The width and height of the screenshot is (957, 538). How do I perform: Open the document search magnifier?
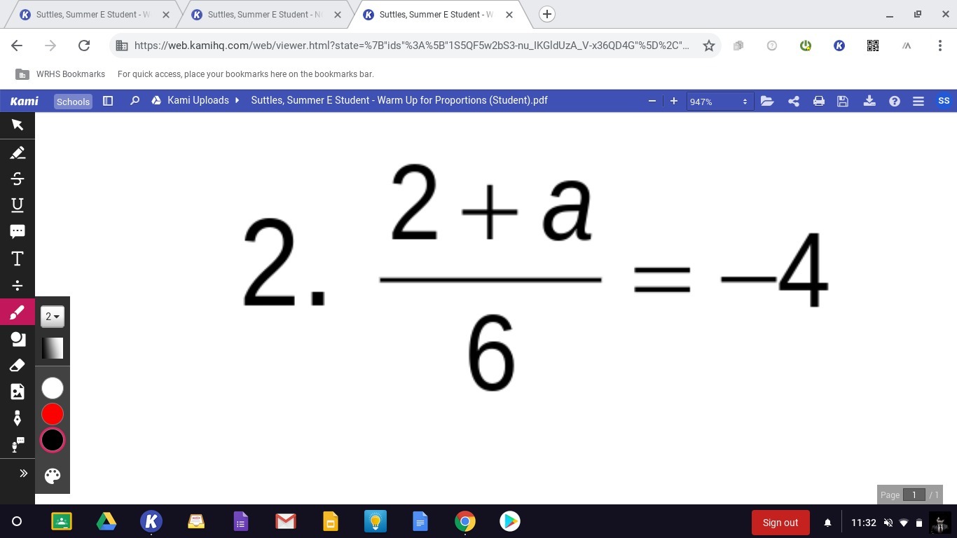pos(135,101)
